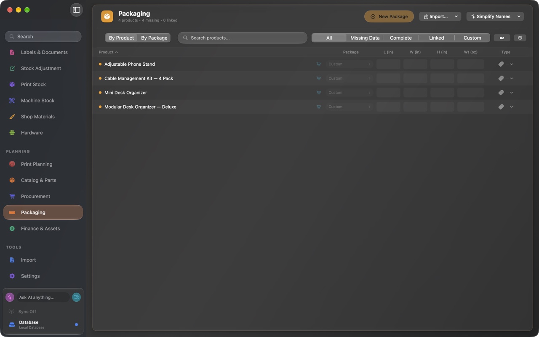Click Wt (oz) field for Cable Management Kit
The height and width of the screenshot is (337, 539).
pyautogui.click(x=471, y=78)
